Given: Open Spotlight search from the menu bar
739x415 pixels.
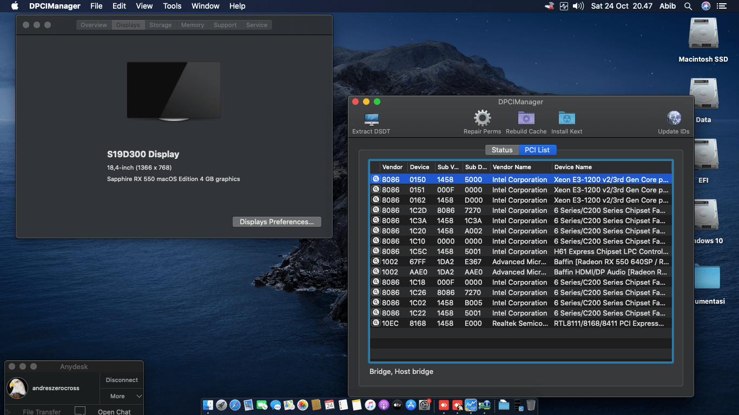Looking at the screenshot, I should coord(688,6).
